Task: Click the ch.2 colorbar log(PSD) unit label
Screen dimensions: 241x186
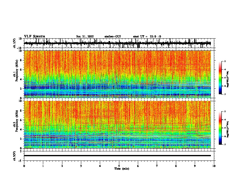Action: [x=228, y=129]
